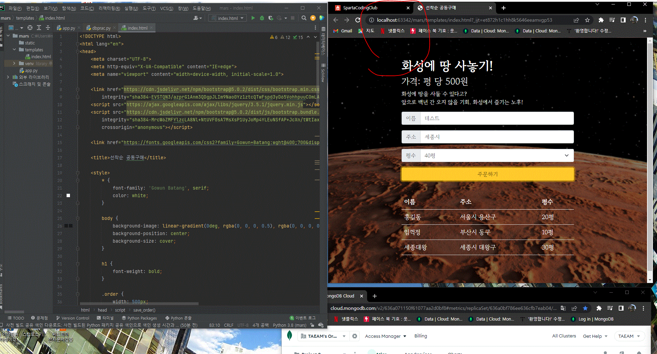Open the user account icon in PyCharm toolbar

197,18
